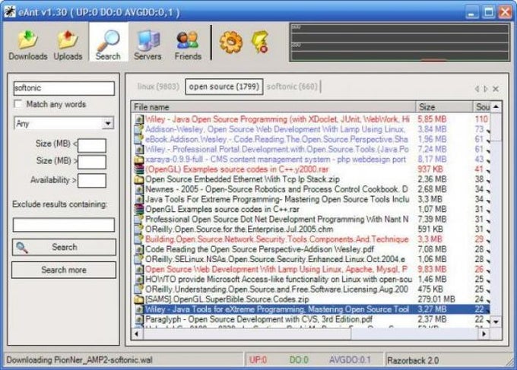This screenshot has width=517, height=370.
Task: Click the horizontal scrollbar thumb
Action: tap(246, 334)
